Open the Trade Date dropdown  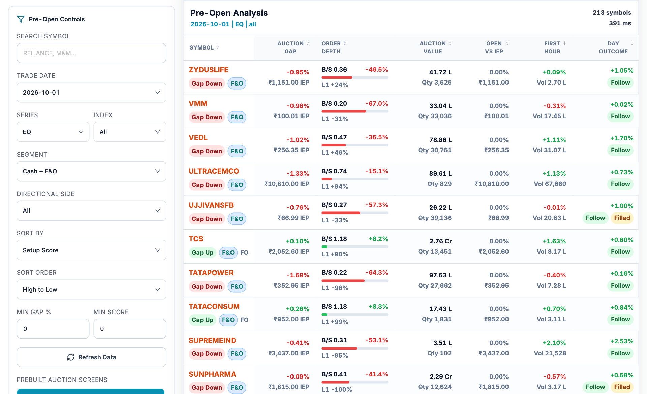pos(91,92)
